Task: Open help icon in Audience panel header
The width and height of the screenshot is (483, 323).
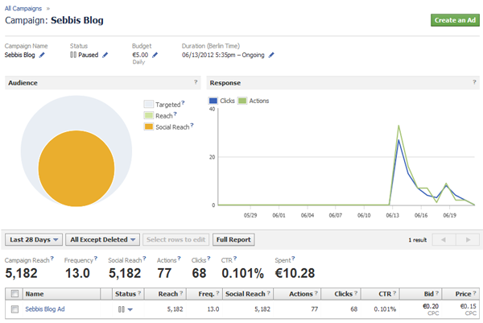Action: click(x=195, y=82)
